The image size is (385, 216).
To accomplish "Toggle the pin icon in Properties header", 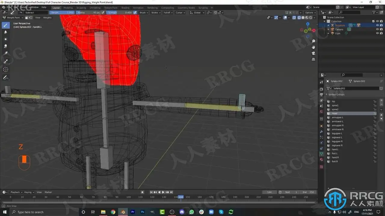I will 381,81.
